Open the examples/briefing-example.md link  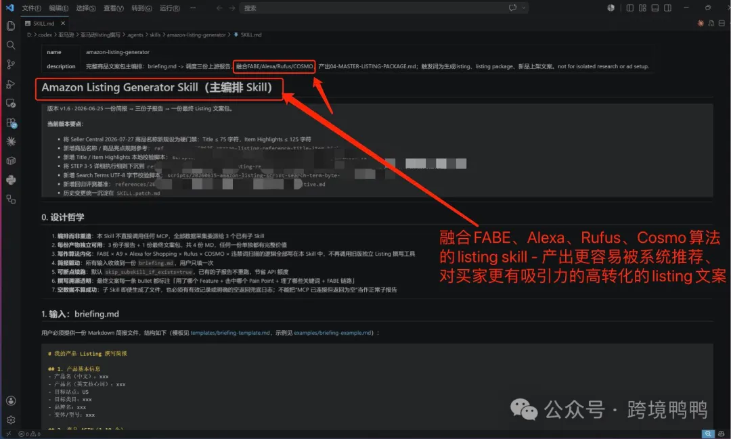[333, 333]
